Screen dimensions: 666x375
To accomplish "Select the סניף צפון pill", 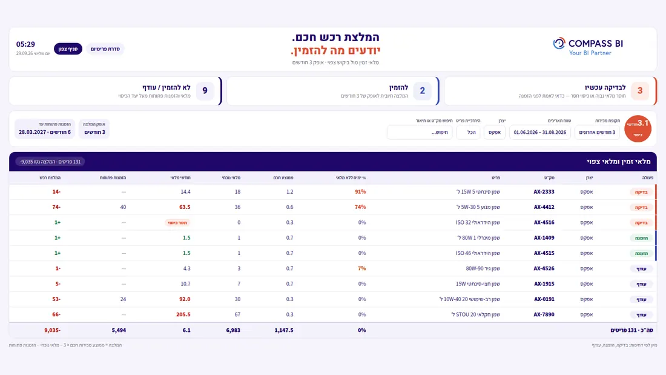I will pyautogui.click(x=68, y=49).
